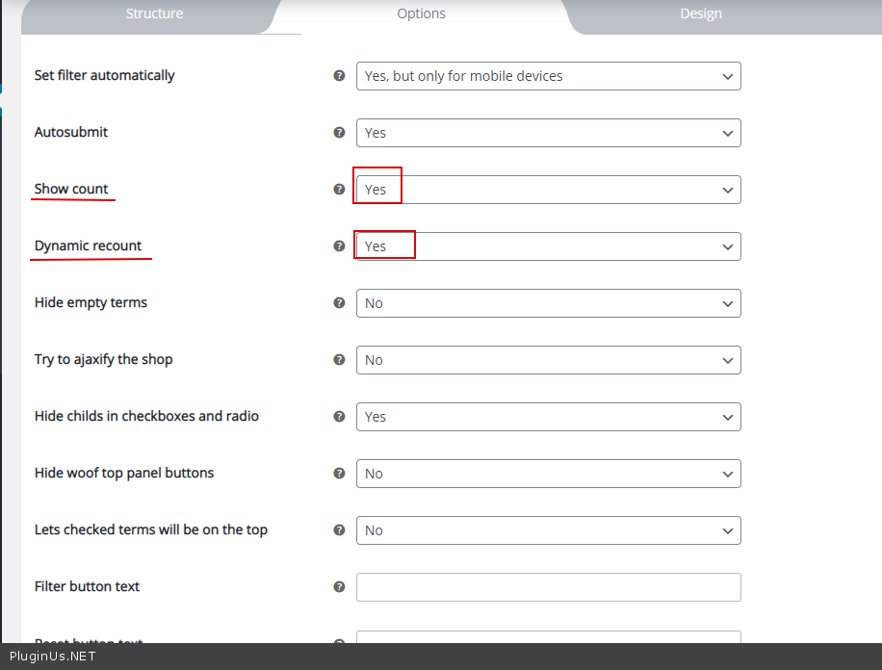This screenshot has width=882, height=670.
Task: Click help icon for Hide woof top panel
Action: tap(339, 473)
